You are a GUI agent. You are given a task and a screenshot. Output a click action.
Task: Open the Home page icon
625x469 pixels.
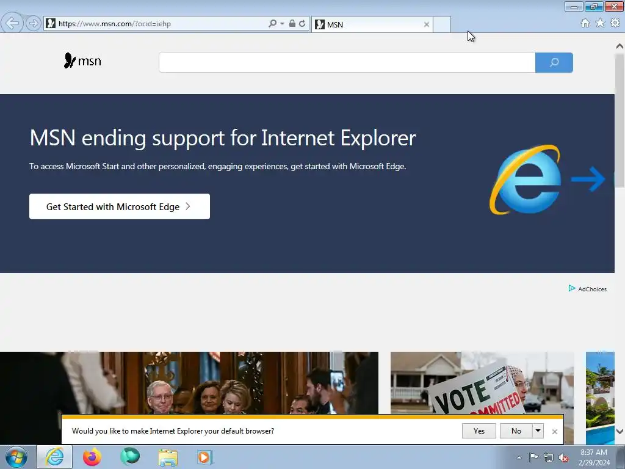pos(585,23)
